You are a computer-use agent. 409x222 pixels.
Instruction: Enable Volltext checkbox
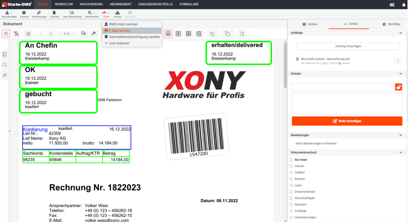[x=291, y=173]
